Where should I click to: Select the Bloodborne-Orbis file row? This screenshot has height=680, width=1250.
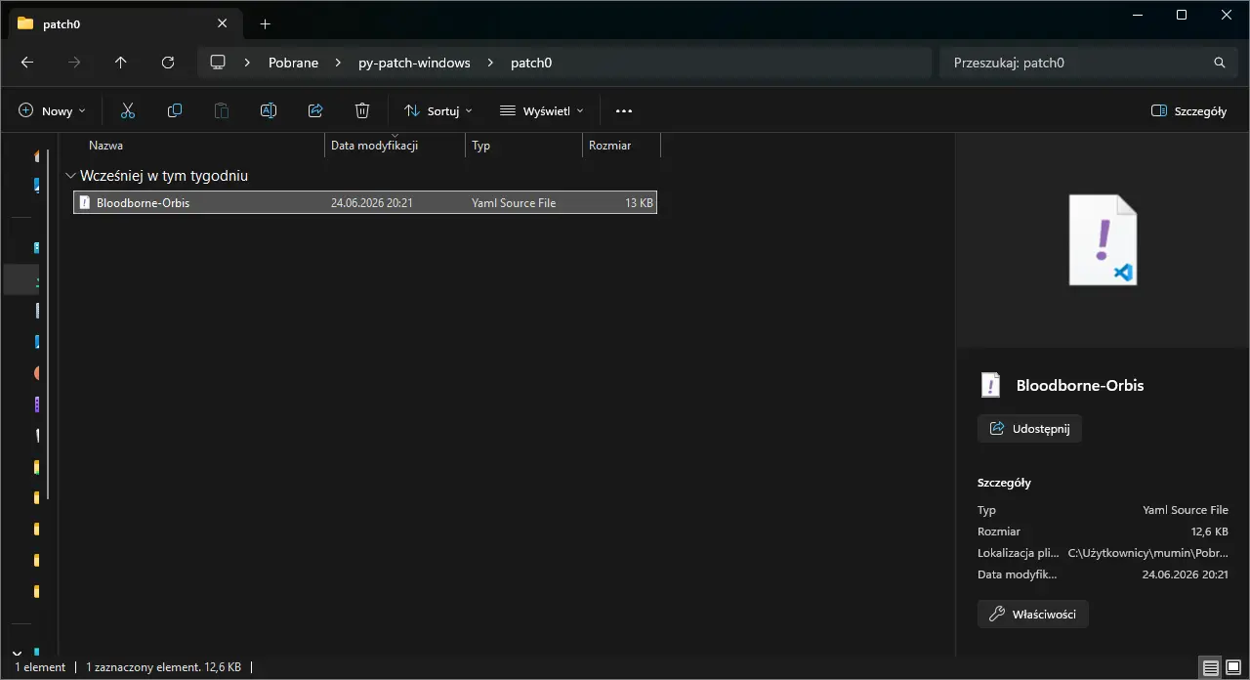pyautogui.click(x=365, y=202)
